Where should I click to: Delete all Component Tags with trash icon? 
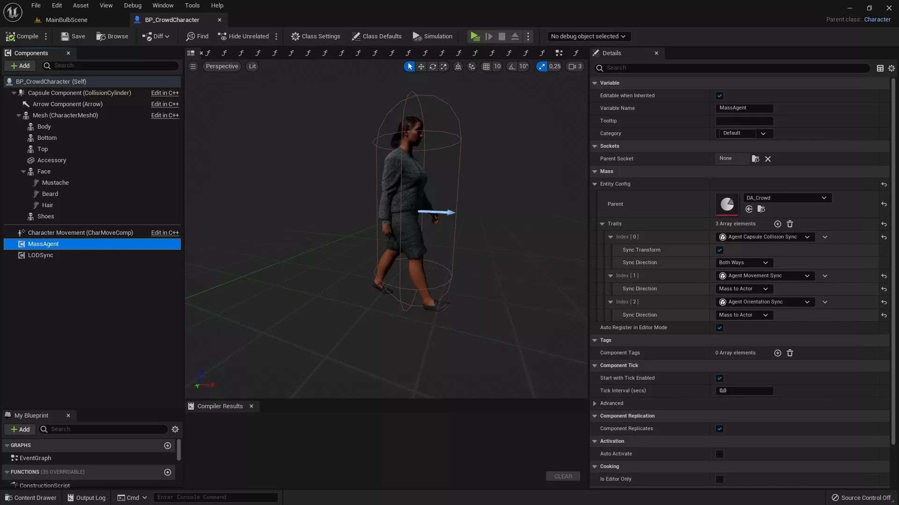pos(790,353)
